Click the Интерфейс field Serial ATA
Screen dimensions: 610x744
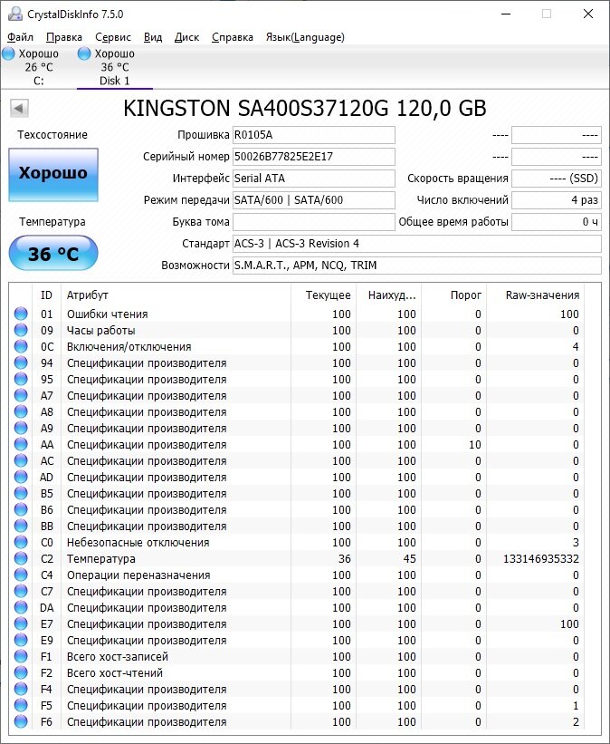[314, 179]
